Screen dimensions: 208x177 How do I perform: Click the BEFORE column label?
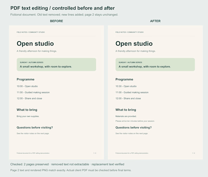(56, 21)
